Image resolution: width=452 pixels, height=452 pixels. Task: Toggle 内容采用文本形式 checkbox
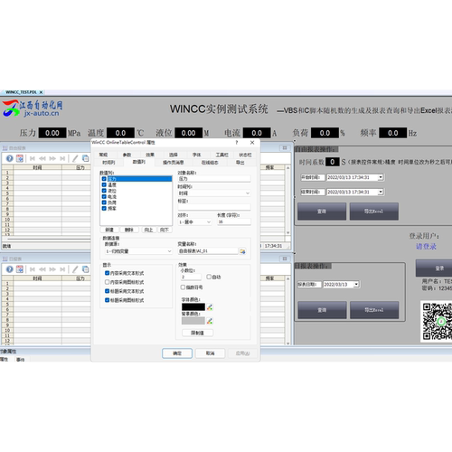tap(107, 273)
